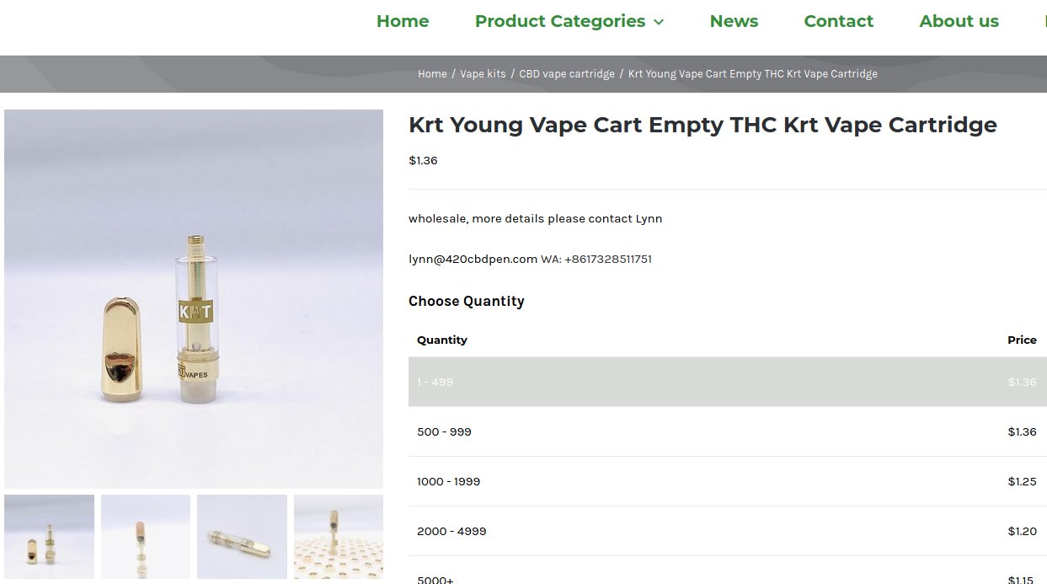Open the Vape kits breadcrumb link

point(483,73)
